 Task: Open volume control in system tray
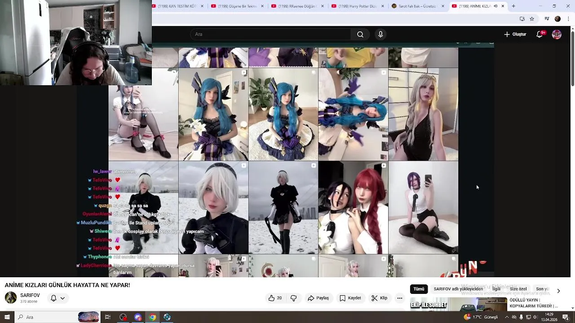point(535,317)
